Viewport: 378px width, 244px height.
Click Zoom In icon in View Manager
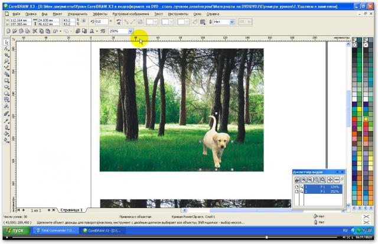click(x=303, y=180)
